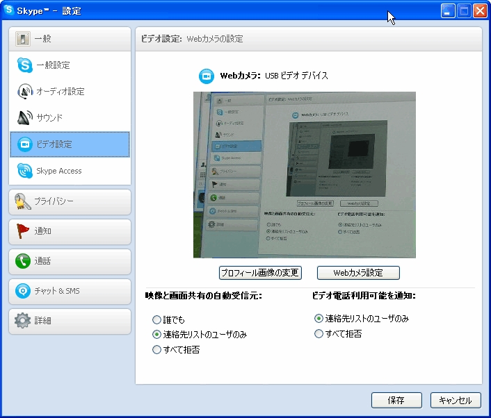Expand the 通話 section
The image size is (491, 418).
[70, 261]
